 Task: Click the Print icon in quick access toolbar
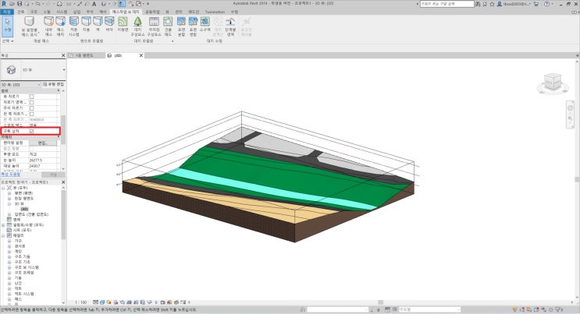pos(60,4)
